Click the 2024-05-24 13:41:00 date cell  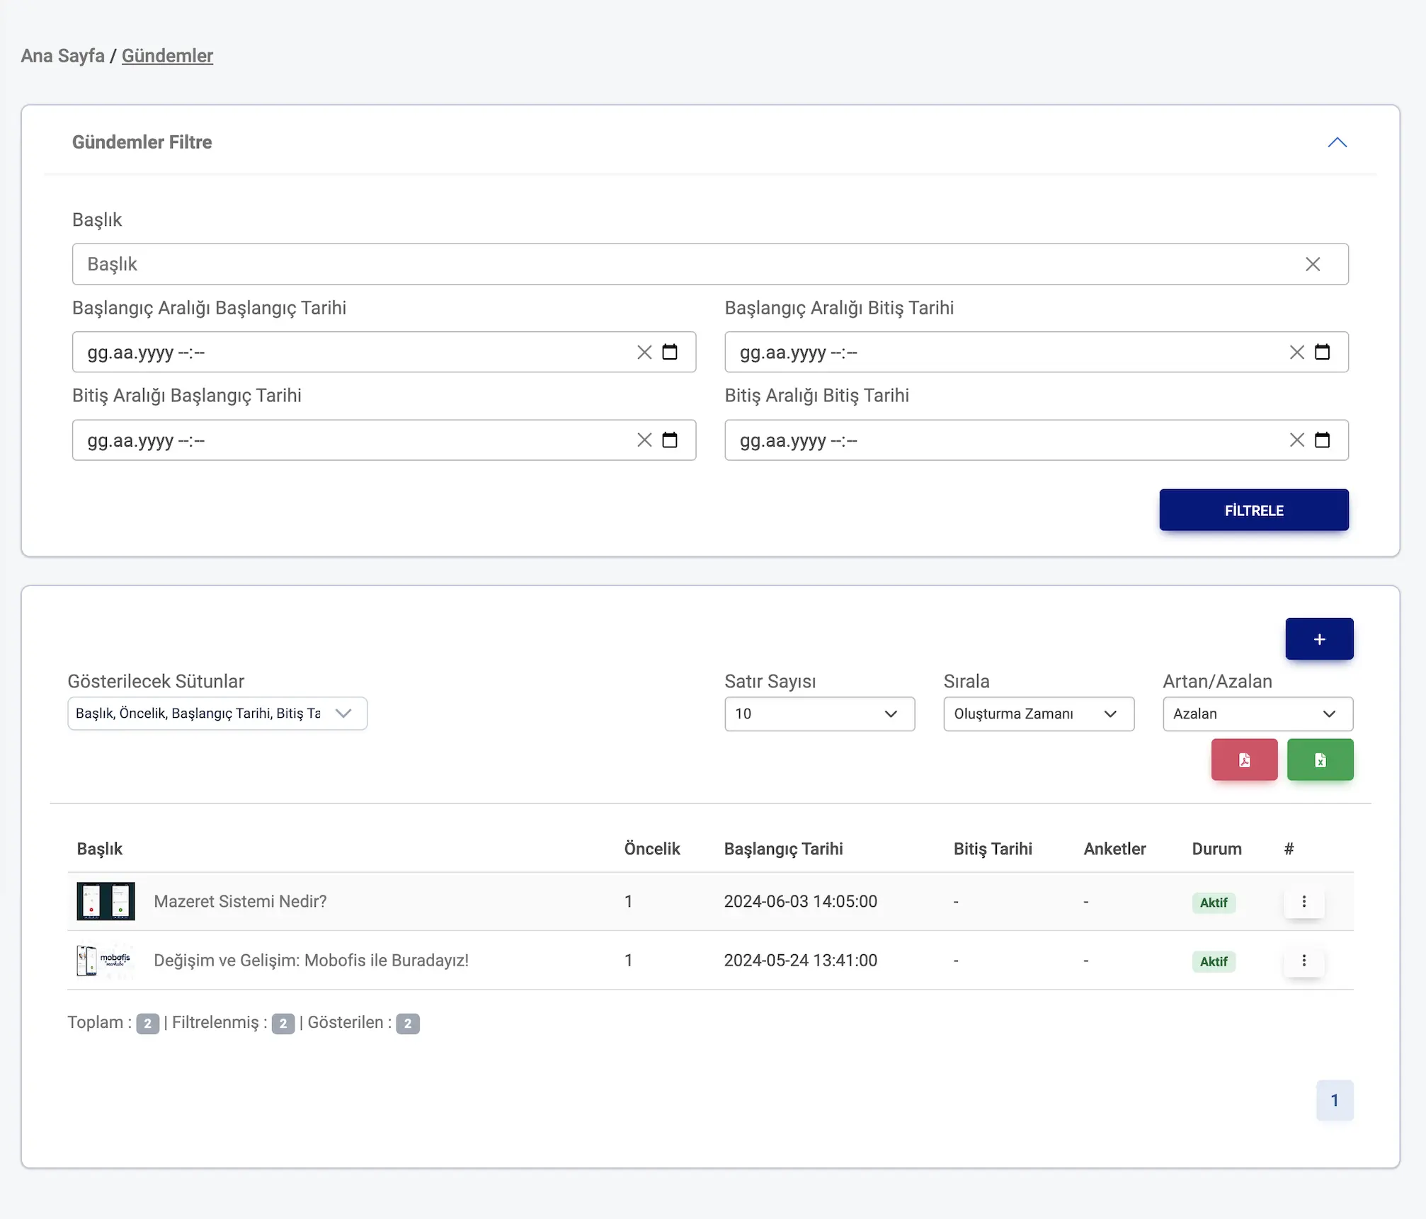[800, 960]
